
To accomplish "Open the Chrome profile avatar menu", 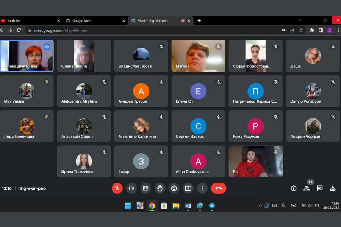I will point(330,30).
